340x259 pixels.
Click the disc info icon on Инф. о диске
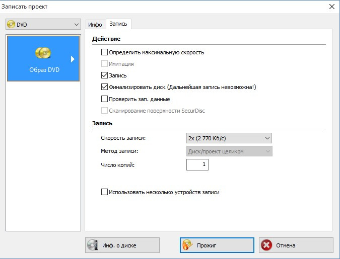point(93,245)
